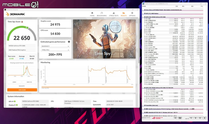The height and width of the screenshot is (124, 209).
Task: Click the AMD Radeon(TM) Graphics label
Action: [x=22, y=50]
